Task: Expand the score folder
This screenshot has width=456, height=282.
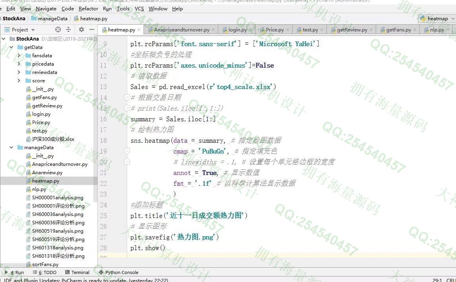Action: pos(19,81)
